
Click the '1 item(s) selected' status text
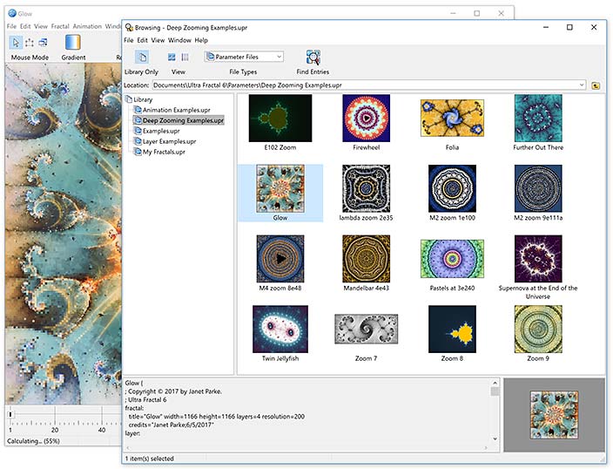[150, 459]
